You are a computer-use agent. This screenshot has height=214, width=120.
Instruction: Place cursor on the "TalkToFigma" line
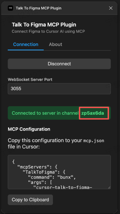[43, 172]
